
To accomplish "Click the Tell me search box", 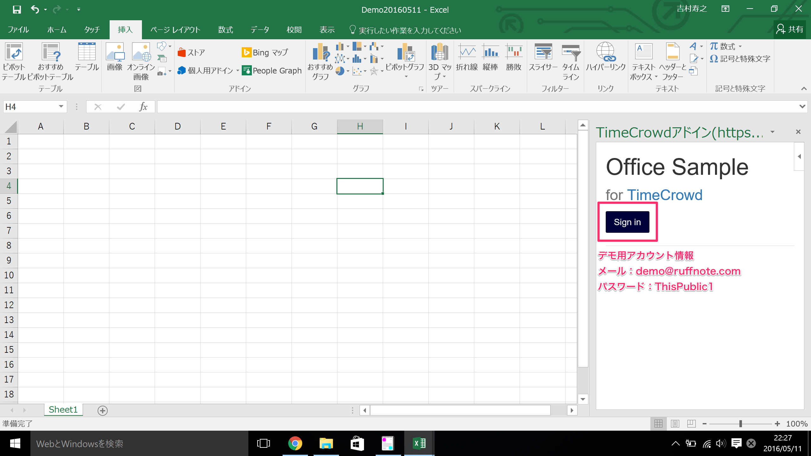I will (x=405, y=30).
